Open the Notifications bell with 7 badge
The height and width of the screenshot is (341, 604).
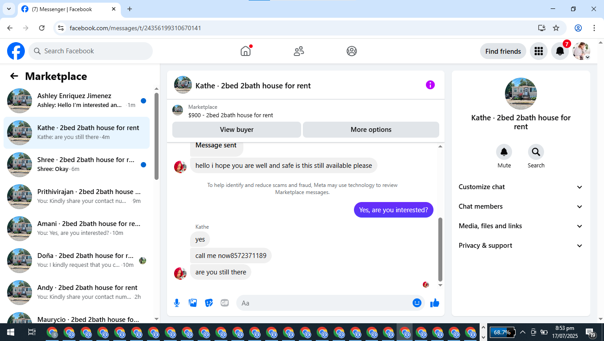tap(560, 51)
